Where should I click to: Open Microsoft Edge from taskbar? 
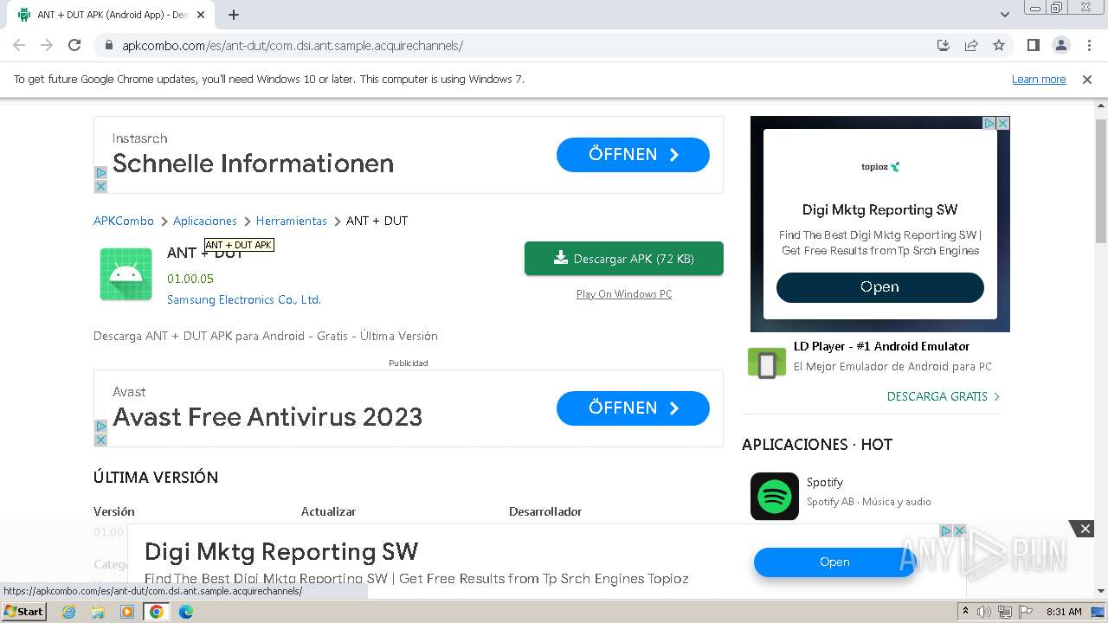(186, 612)
